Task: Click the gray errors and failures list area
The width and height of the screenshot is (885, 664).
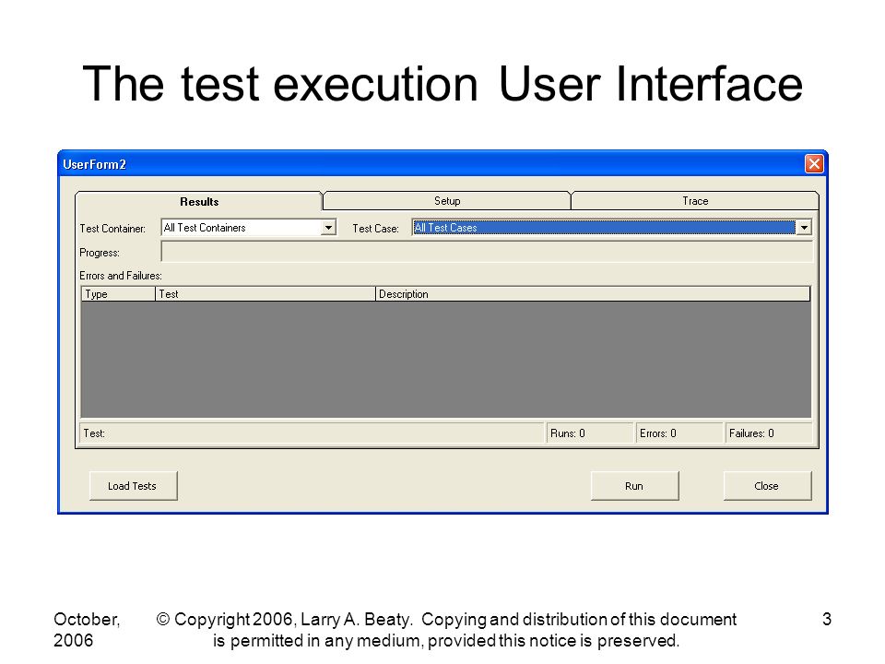Action: coord(446,359)
